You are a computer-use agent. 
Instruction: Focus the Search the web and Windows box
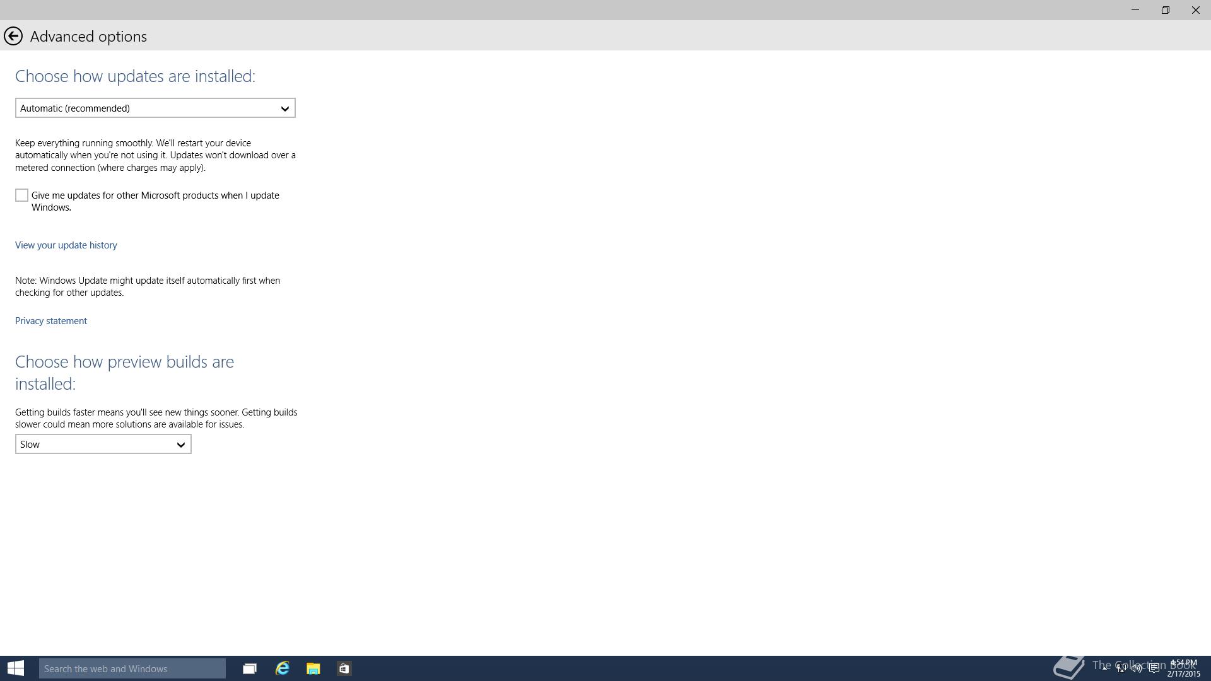[132, 668]
